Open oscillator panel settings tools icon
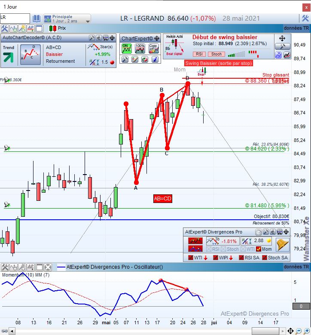Image resolution: width=311 pixels, height=335 pixels. [x=5, y=267]
